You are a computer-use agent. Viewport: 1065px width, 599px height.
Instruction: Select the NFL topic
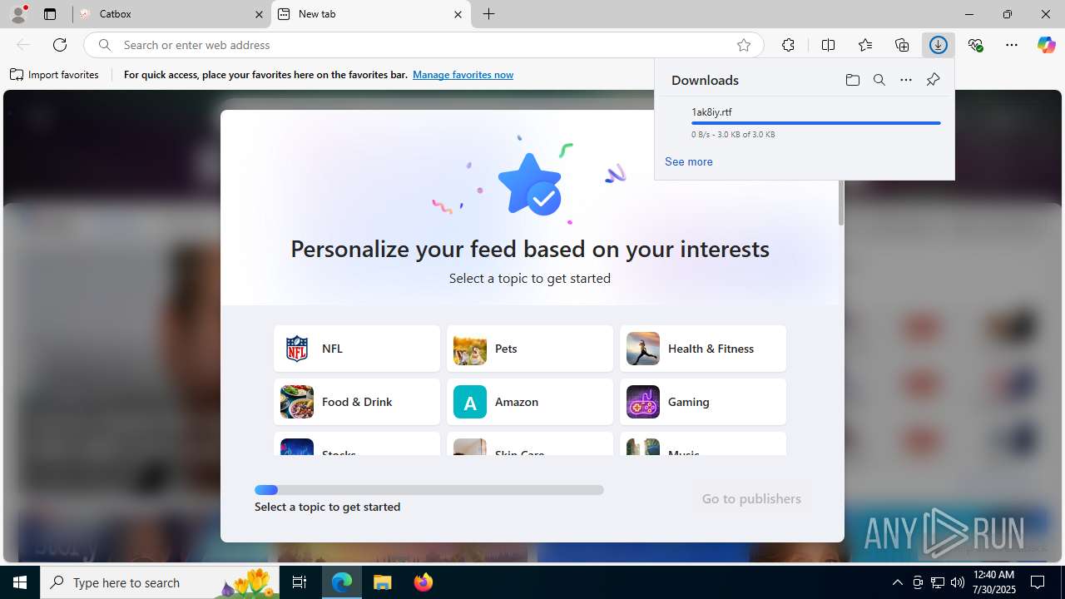357,349
